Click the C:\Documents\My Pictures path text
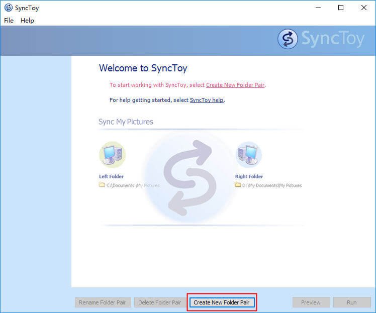 (133, 185)
